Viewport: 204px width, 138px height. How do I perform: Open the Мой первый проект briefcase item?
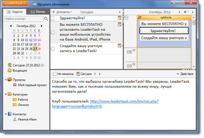15,85
